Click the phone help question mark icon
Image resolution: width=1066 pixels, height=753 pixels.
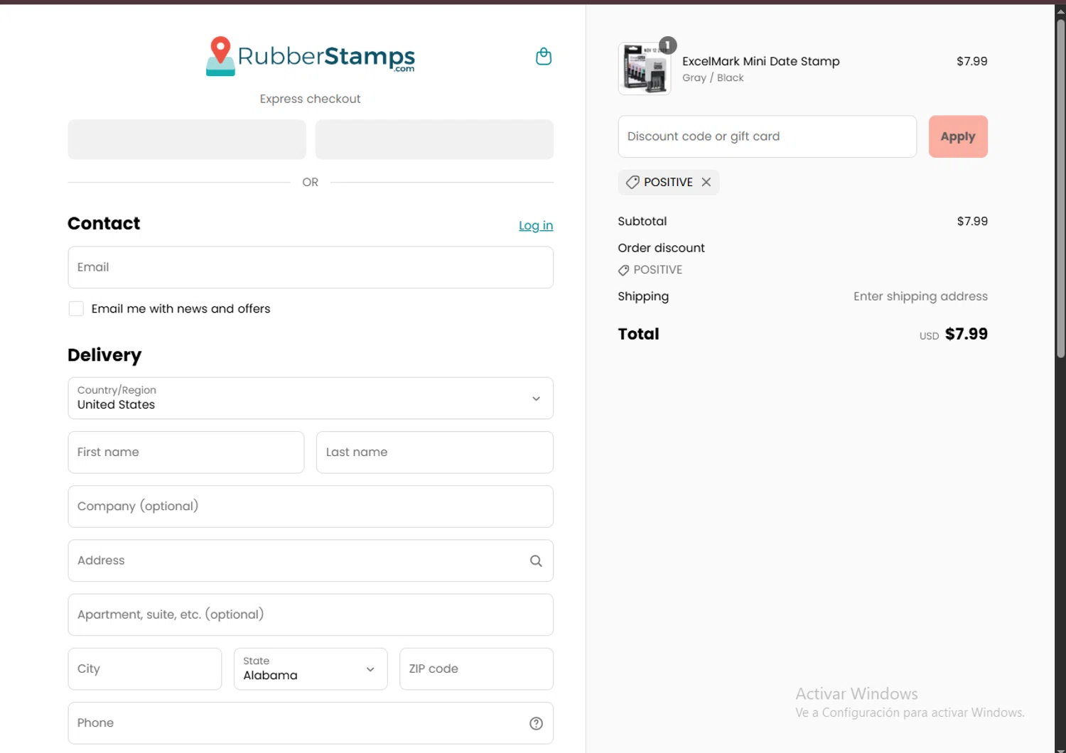click(536, 723)
